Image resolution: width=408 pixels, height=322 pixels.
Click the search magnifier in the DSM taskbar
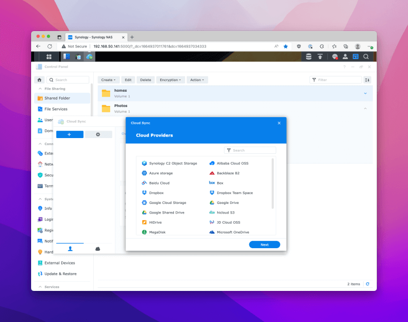point(366,57)
